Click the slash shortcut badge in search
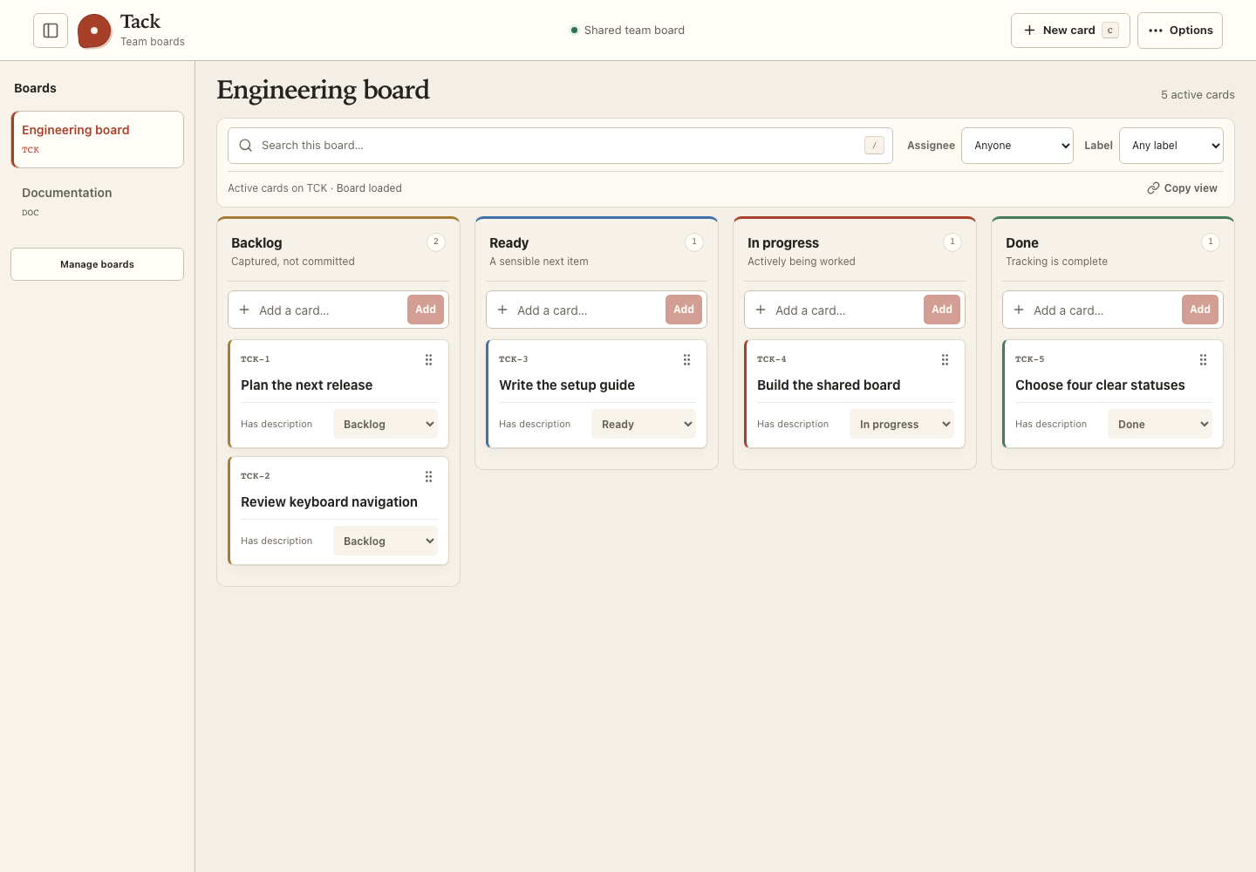Screen dimensions: 1256x872 tap(874, 146)
